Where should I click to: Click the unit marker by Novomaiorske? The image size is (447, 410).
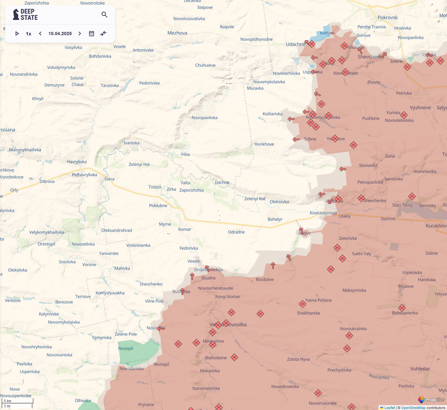[x=318, y=393]
